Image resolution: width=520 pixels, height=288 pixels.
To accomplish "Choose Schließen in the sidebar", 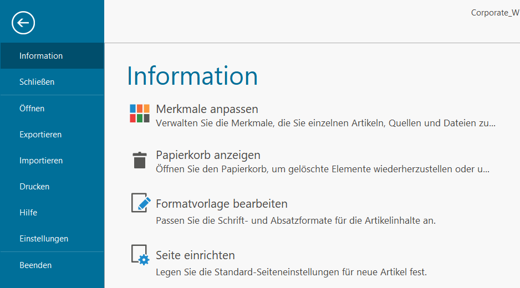I will pyautogui.click(x=52, y=82).
